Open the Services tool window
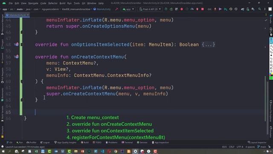273x154 pixels. (x=142, y=142)
